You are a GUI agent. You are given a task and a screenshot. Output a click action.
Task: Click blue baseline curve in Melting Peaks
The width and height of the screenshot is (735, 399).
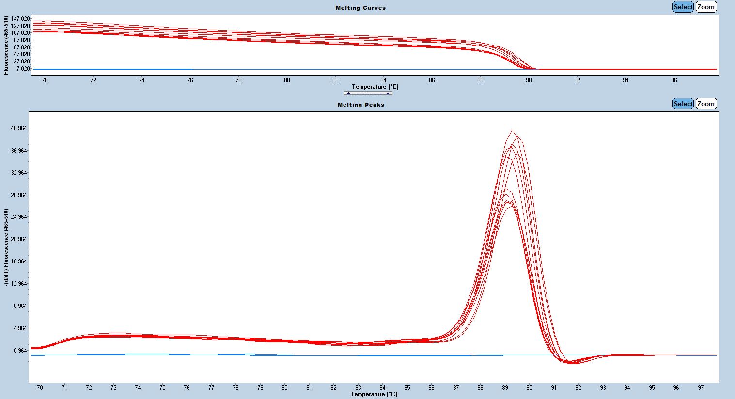click(x=242, y=355)
